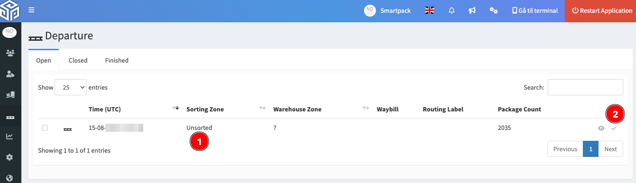Screen dimensions: 636x183
Task: Switch language via UK flag icon
Action: pos(430,10)
